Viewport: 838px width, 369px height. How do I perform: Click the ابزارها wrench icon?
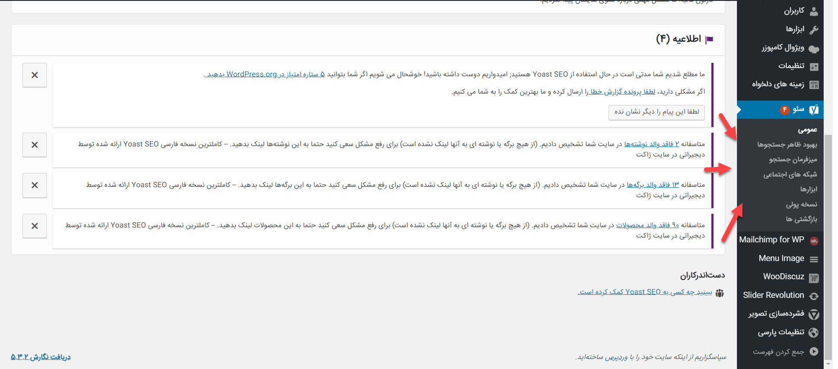(814, 29)
